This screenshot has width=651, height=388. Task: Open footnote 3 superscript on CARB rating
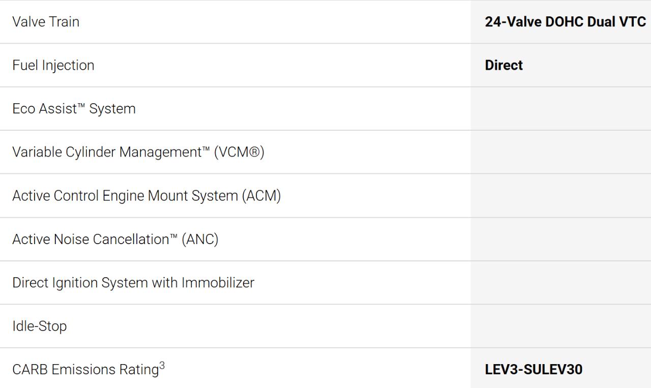coord(162,366)
